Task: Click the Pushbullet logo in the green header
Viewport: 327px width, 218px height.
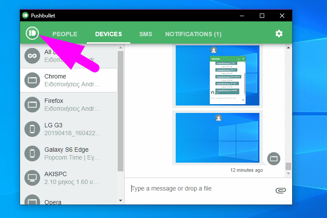Action: (32, 33)
